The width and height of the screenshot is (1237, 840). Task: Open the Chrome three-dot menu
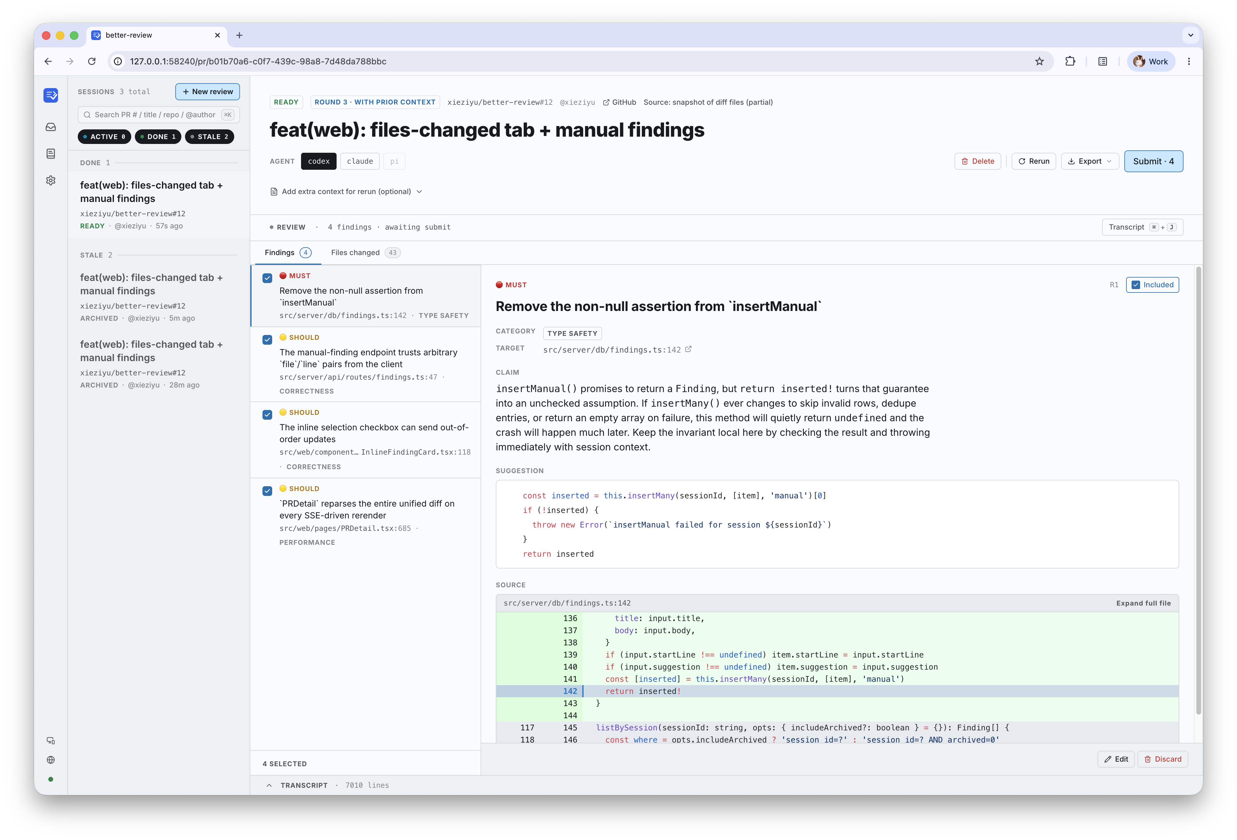pyautogui.click(x=1189, y=61)
